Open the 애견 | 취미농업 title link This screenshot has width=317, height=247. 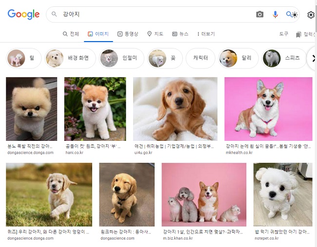[174, 146]
